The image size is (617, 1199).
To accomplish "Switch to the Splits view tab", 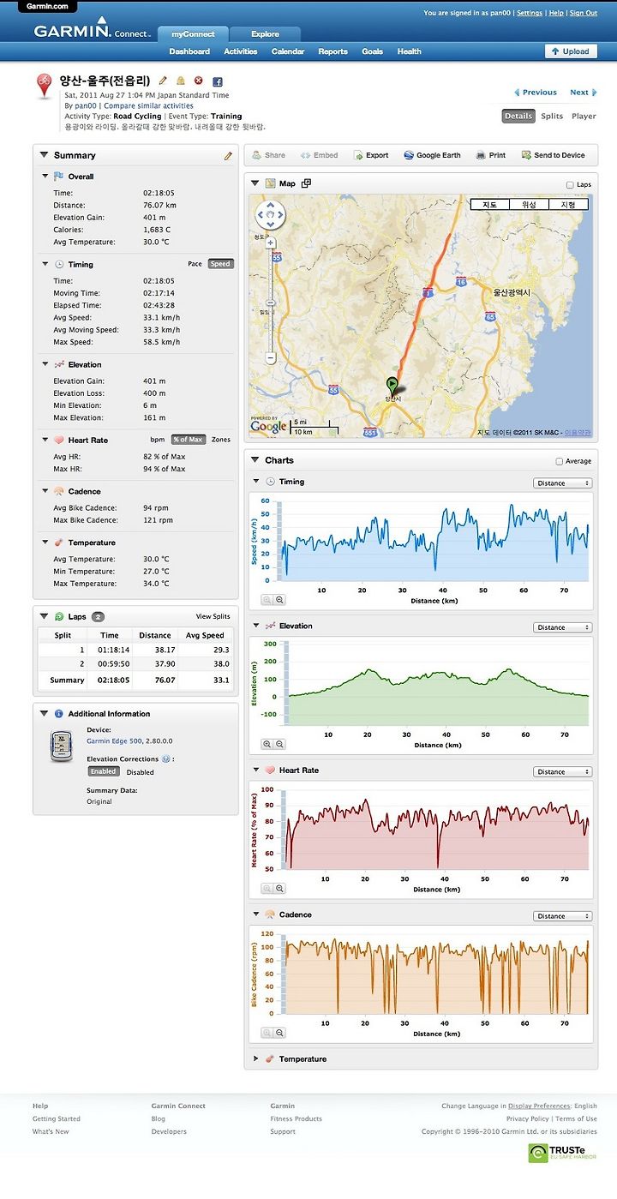I will click(x=552, y=116).
